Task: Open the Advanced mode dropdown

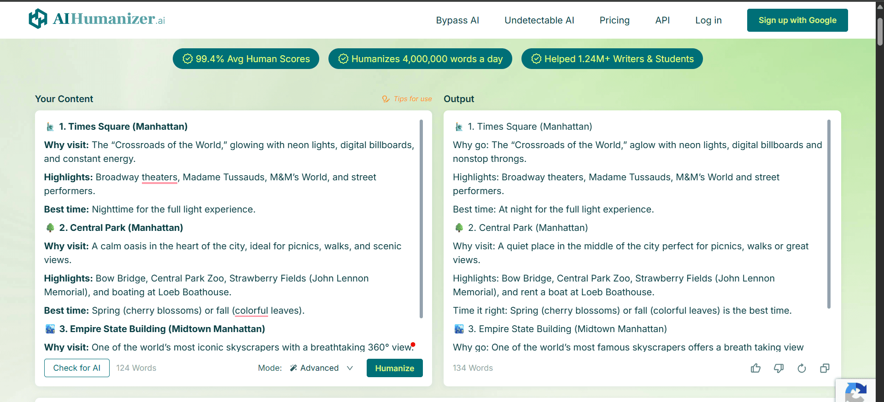Action: [x=320, y=368]
